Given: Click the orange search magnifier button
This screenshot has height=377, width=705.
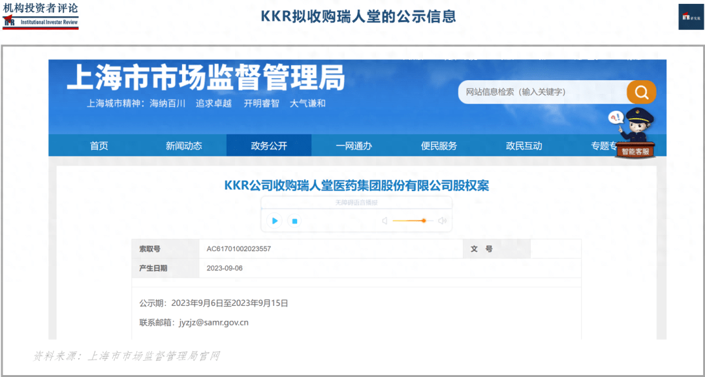Looking at the screenshot, I should point(641,92).
